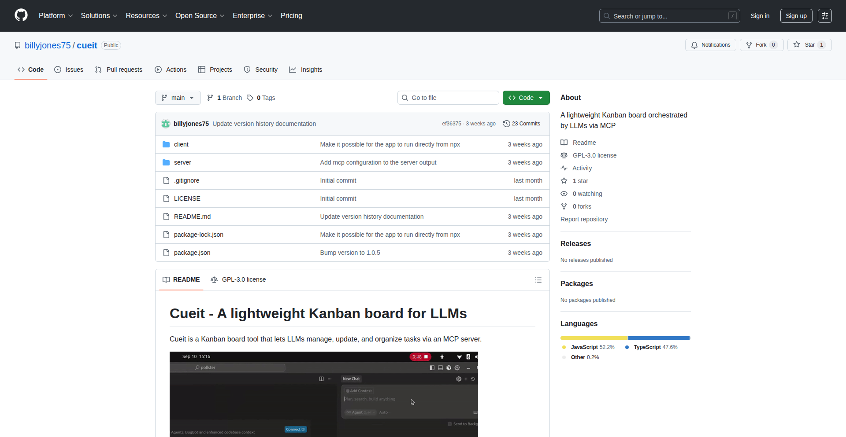This screenshot has height=437, width=846.
Task: Select the README tab in file viewer
Action: (x=181, y=279)
